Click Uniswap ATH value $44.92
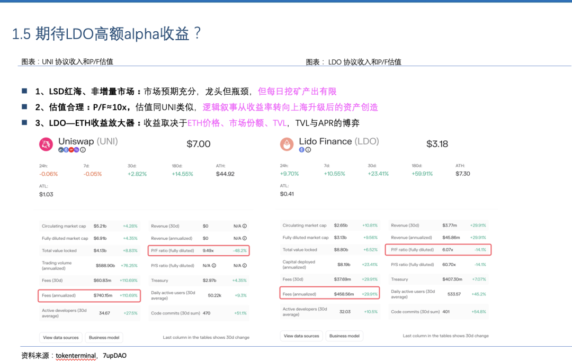The height and width of the screenshot is (361, 572). (x=225, y=174)
